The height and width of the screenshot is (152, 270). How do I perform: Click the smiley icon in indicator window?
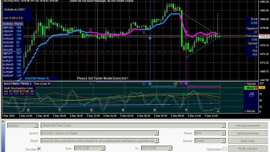pyautogui.click(x=175, y=84)
